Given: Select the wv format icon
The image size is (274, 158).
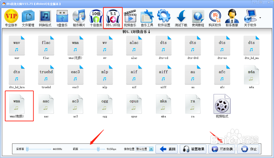Looking at the screenshot, I should (x=105, y=48).
